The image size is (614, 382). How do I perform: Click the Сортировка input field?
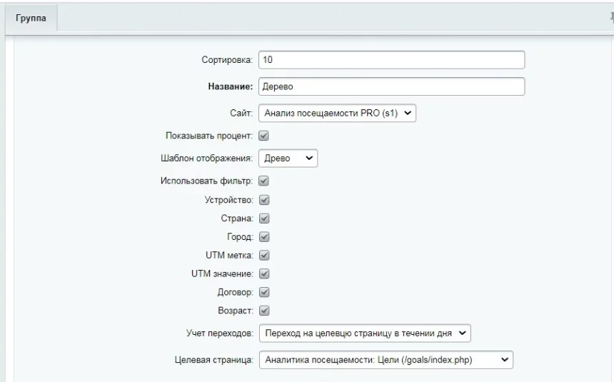(x=391, y=60)
